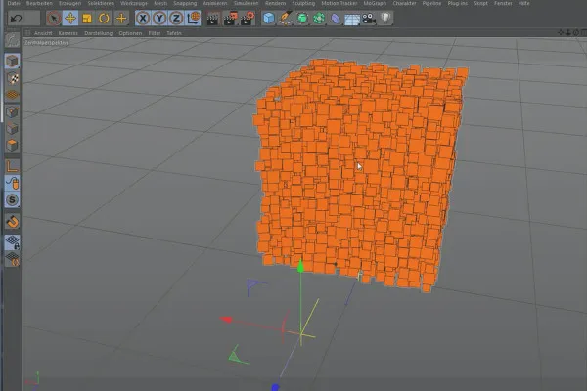
Task: Open the viewport Tafeln menu
Action: pyautogui.click(x=174, y=33)
